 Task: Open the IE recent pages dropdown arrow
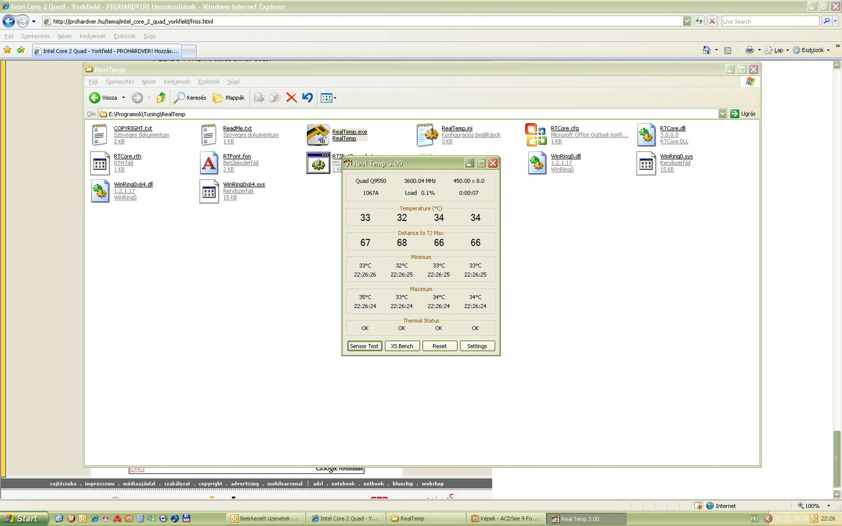pos(34,22)
